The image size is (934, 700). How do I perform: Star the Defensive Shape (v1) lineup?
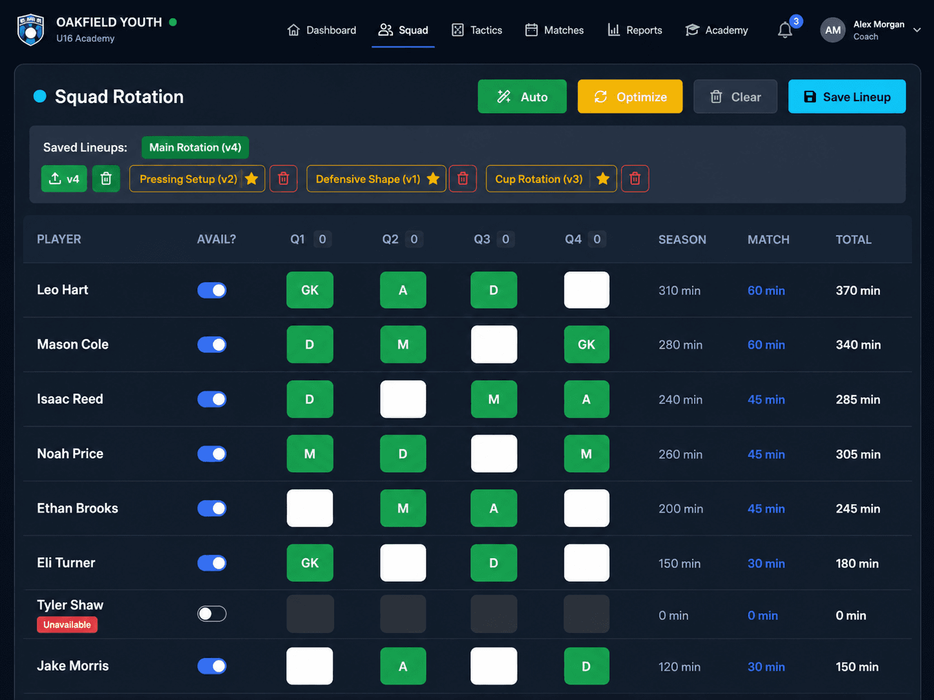tap(433, 179)
